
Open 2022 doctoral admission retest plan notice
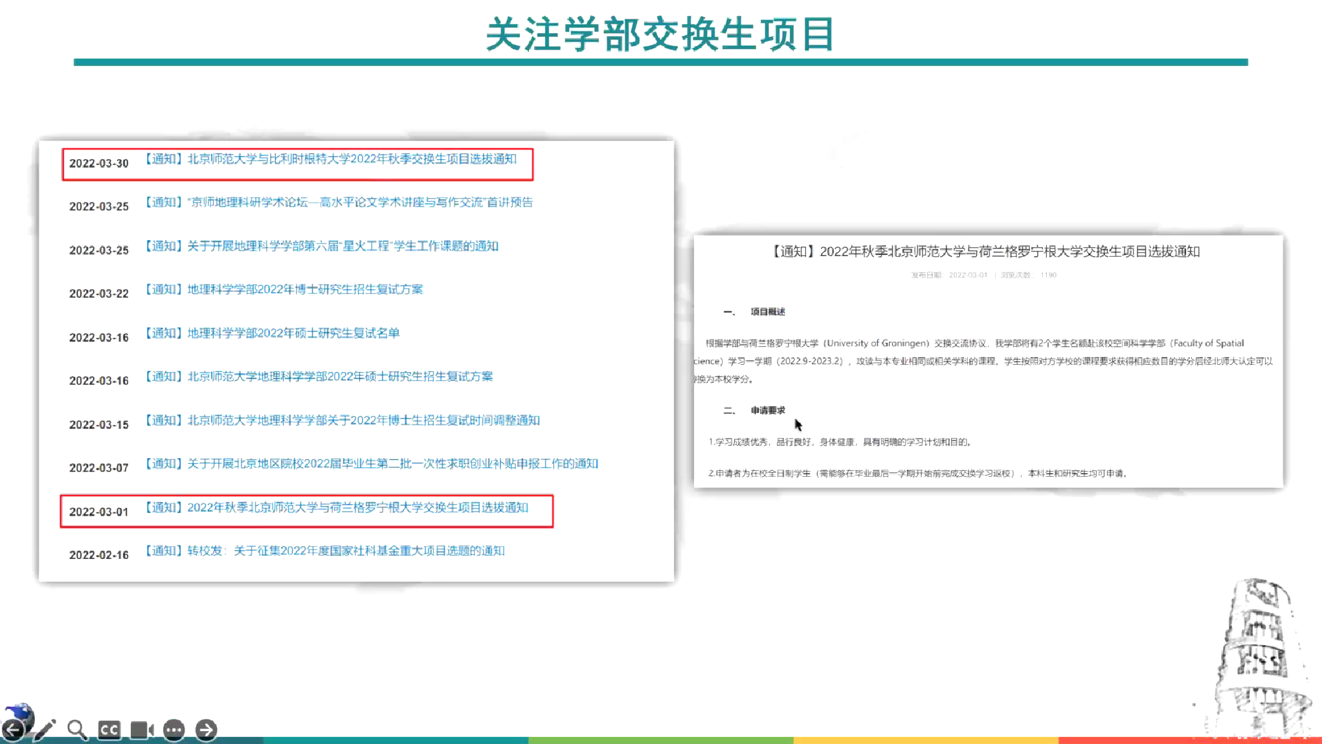pyautogui.click(x=284, y=289)
